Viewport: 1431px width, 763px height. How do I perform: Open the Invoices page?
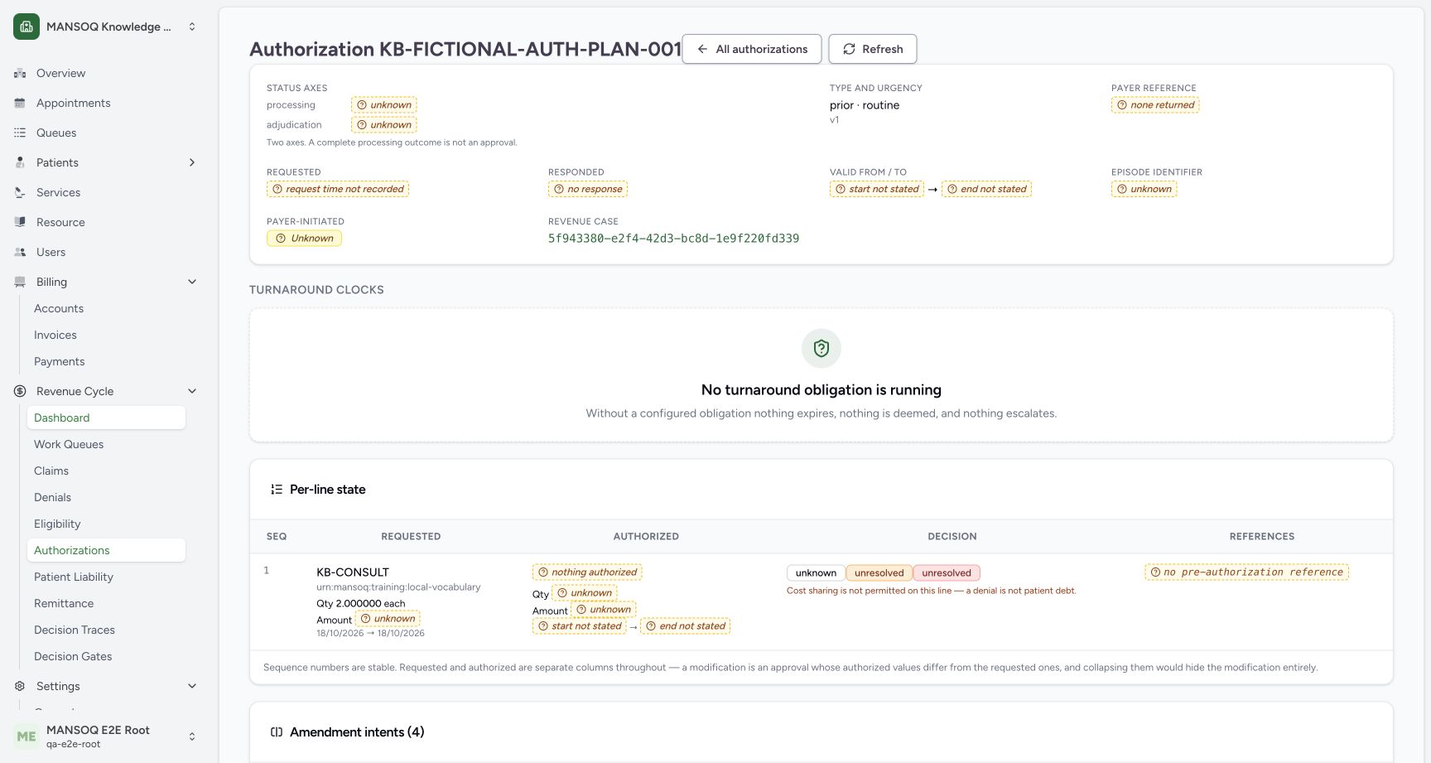click(106, 335)
